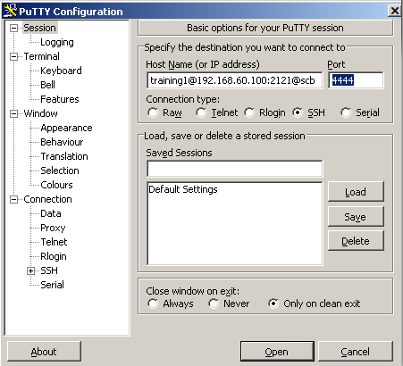Select Default Settings in saved sessions list

pos(183,189)
